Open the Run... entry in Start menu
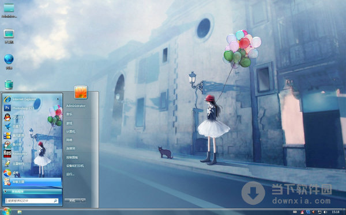Image resolution: width=346 pixels, height=215 pixels. [70, 174]
